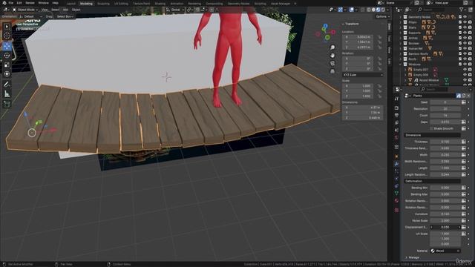Activate the Scale tool
The width and height of the screenshot is (475, 267).
click(7, 65)
